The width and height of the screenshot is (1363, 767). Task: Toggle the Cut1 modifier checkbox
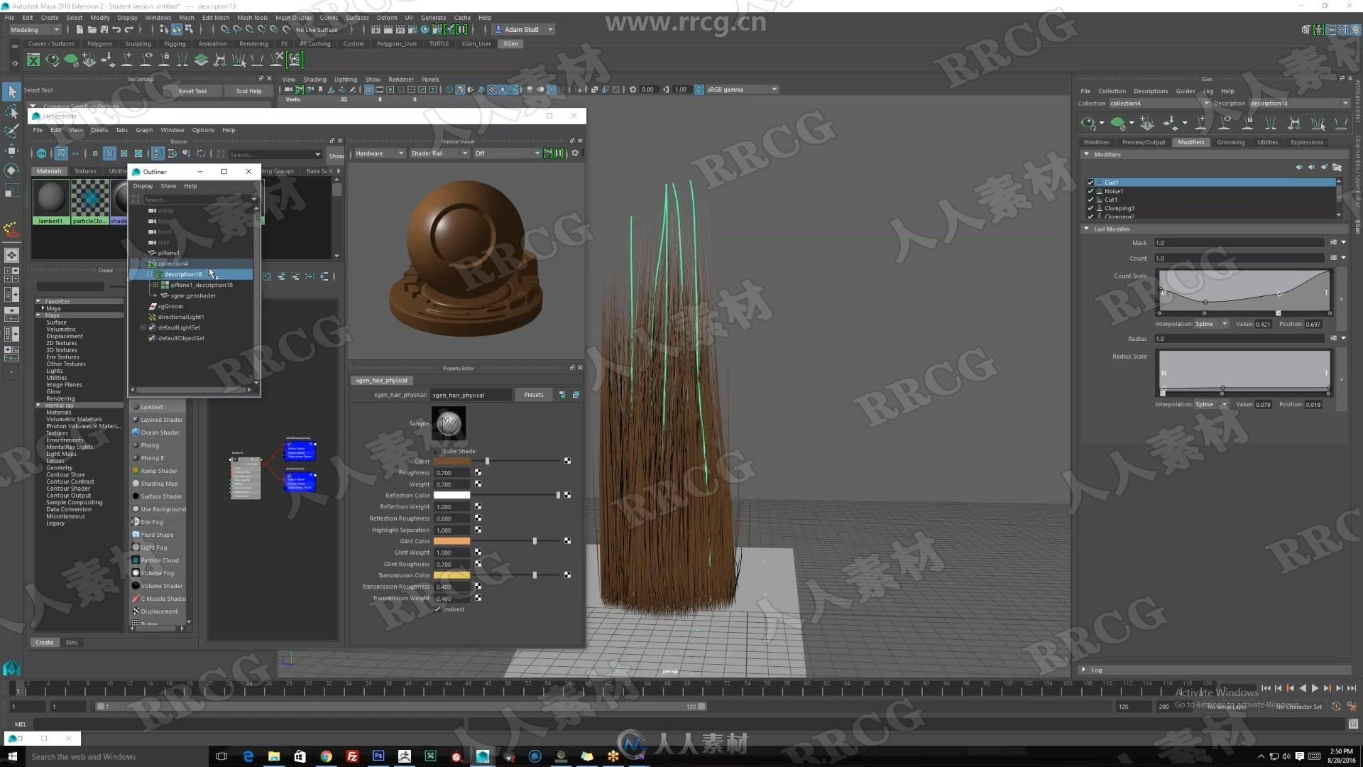click(1091, 200)
